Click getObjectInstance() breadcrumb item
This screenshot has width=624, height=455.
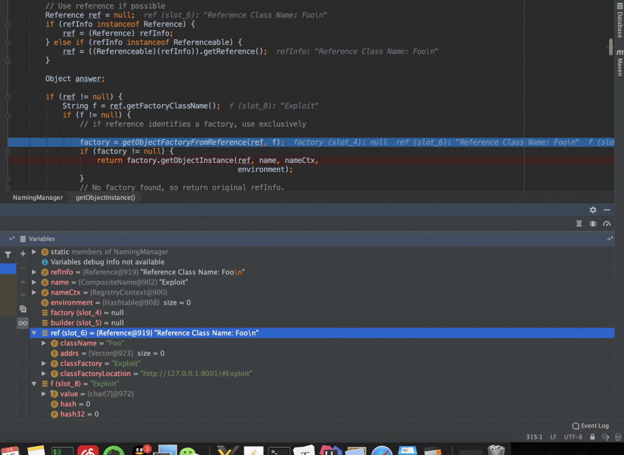coord(105,197)
